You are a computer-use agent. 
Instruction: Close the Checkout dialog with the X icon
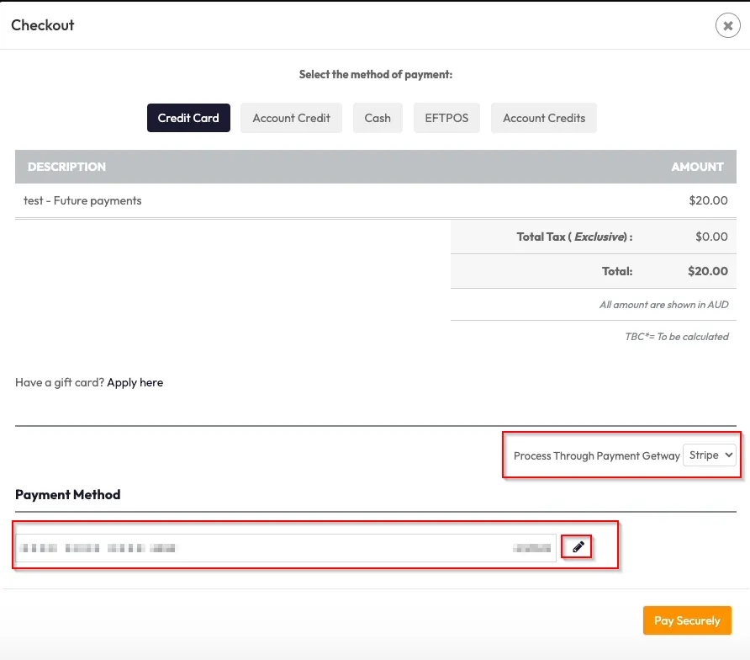(x=727, y=26)
